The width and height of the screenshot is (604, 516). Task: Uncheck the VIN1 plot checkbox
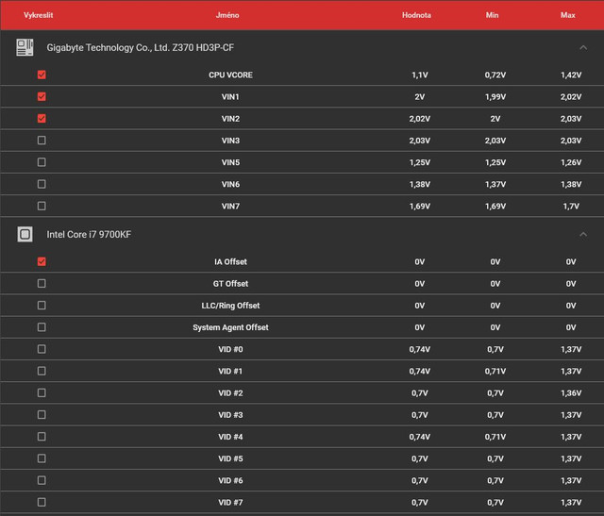tap(42, 96)
